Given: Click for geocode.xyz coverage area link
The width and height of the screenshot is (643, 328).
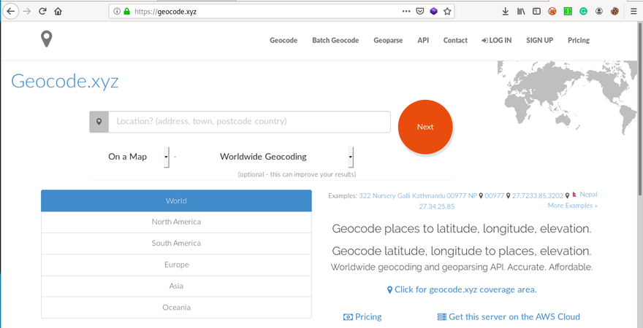Looking at the screenshot, I should tap(462, 289).
